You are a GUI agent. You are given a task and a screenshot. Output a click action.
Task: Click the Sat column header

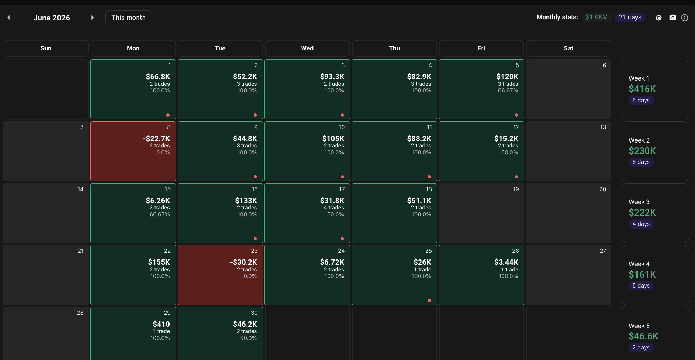[569, 48]
